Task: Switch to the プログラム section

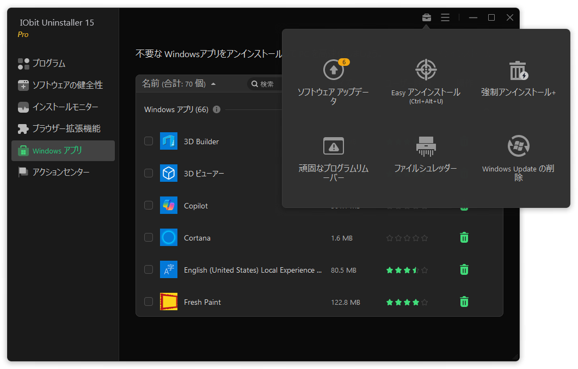Action: (48, 64)
